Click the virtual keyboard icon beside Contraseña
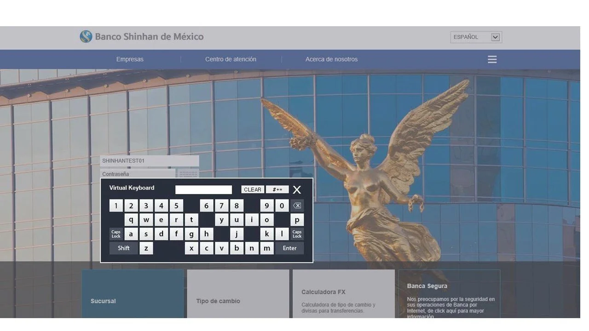 188,174
